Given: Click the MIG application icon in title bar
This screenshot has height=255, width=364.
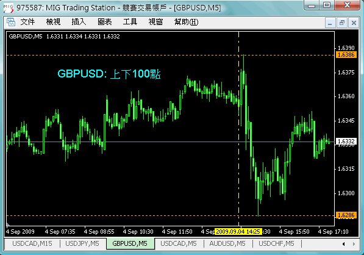Looking at the screenshot, I should point(9,8).
